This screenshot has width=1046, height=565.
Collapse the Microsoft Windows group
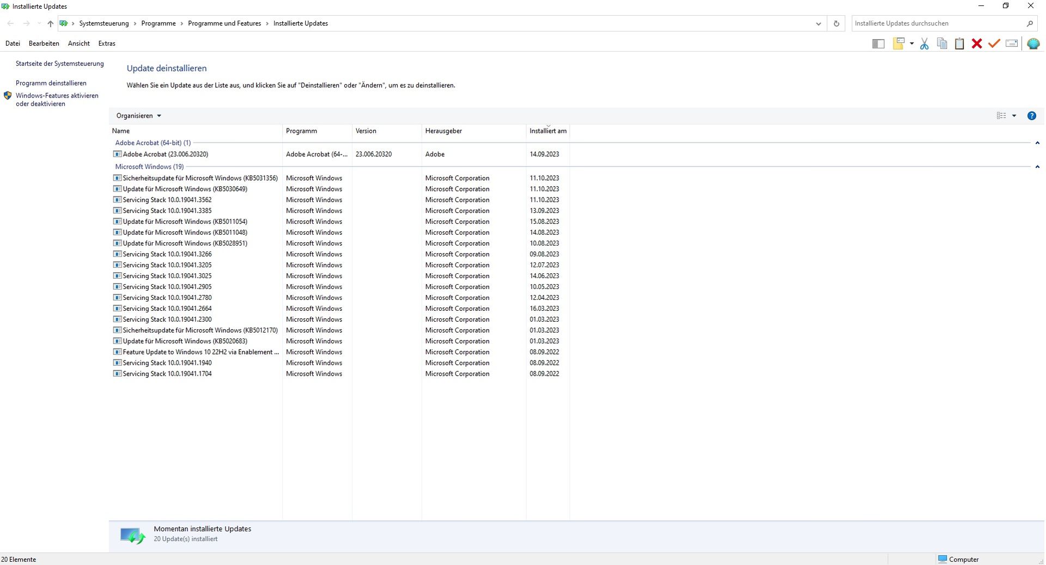(x=1037, y=167)
